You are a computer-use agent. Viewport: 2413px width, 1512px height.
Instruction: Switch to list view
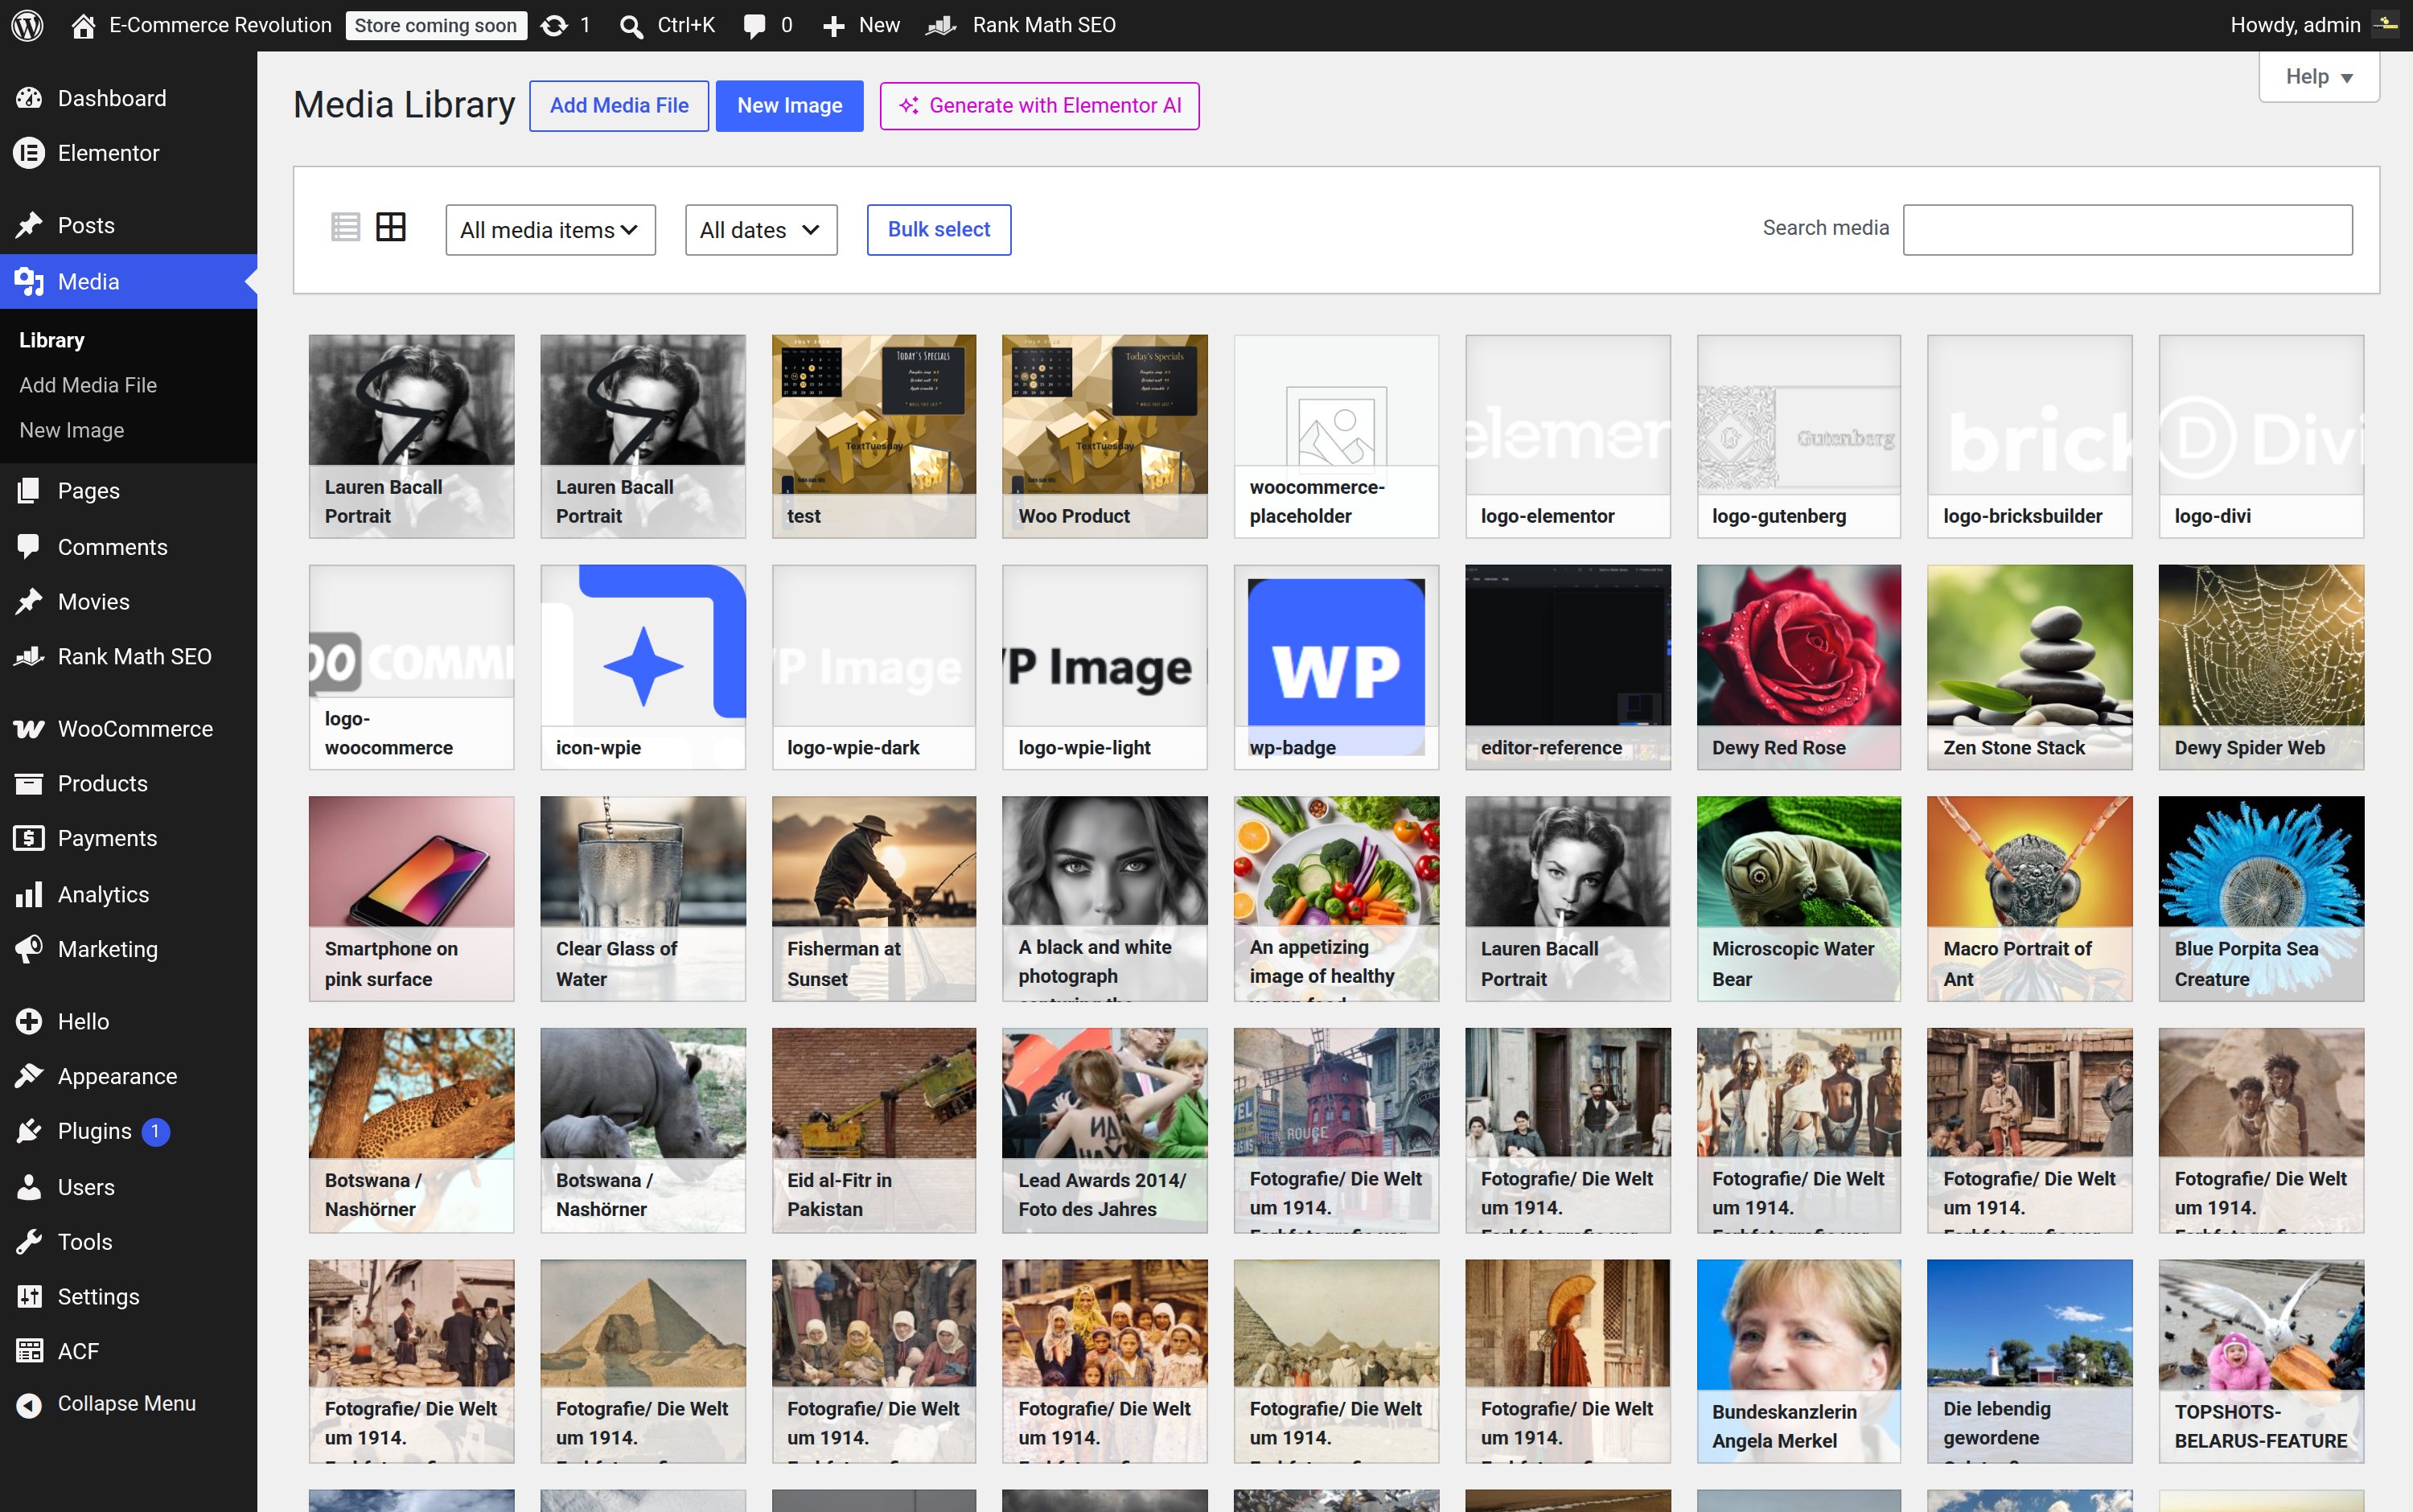(x=345, y=228)
